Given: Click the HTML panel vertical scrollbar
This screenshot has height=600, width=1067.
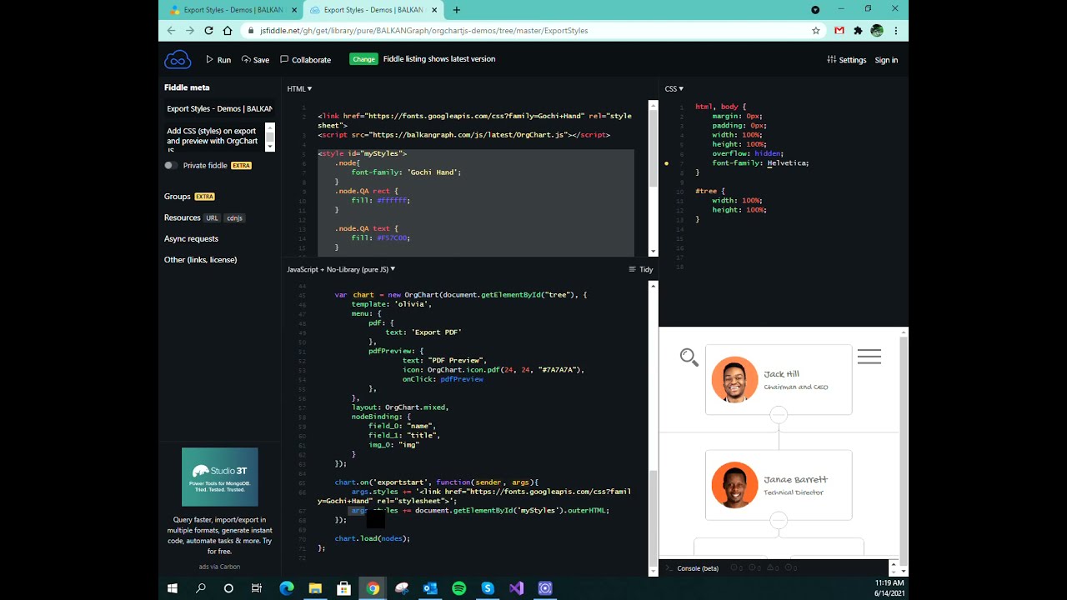Looking at the screenshot, I should pos(653,178).
